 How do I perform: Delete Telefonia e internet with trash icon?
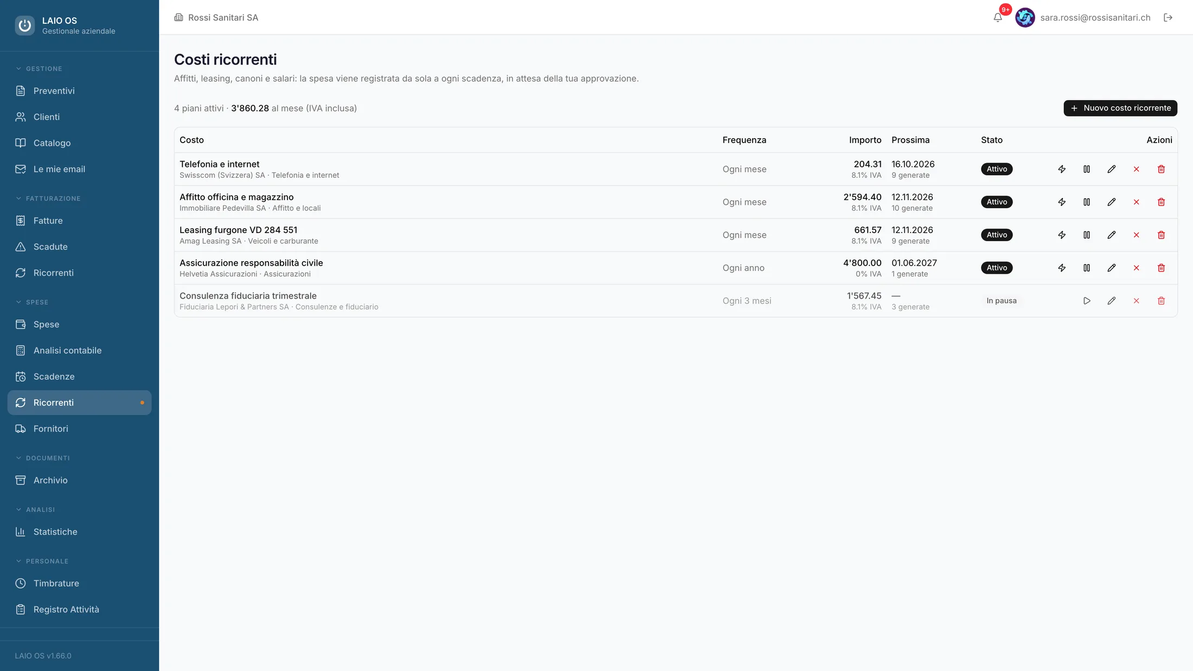click(x=1162, y=169)
